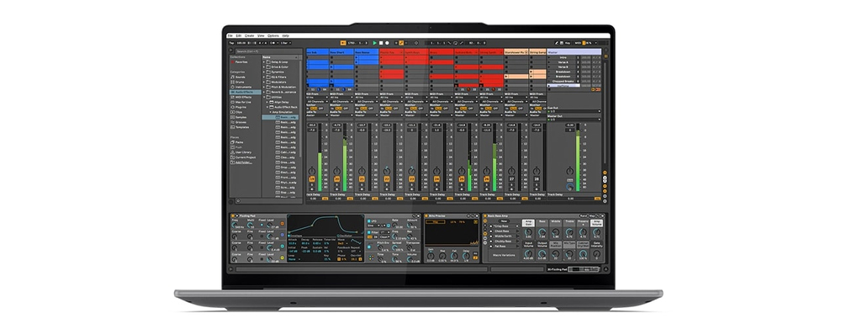The width and height of the screenshot is (841, 329).
Task: Toggle the track 19 activator button
Action: (312, 178)
